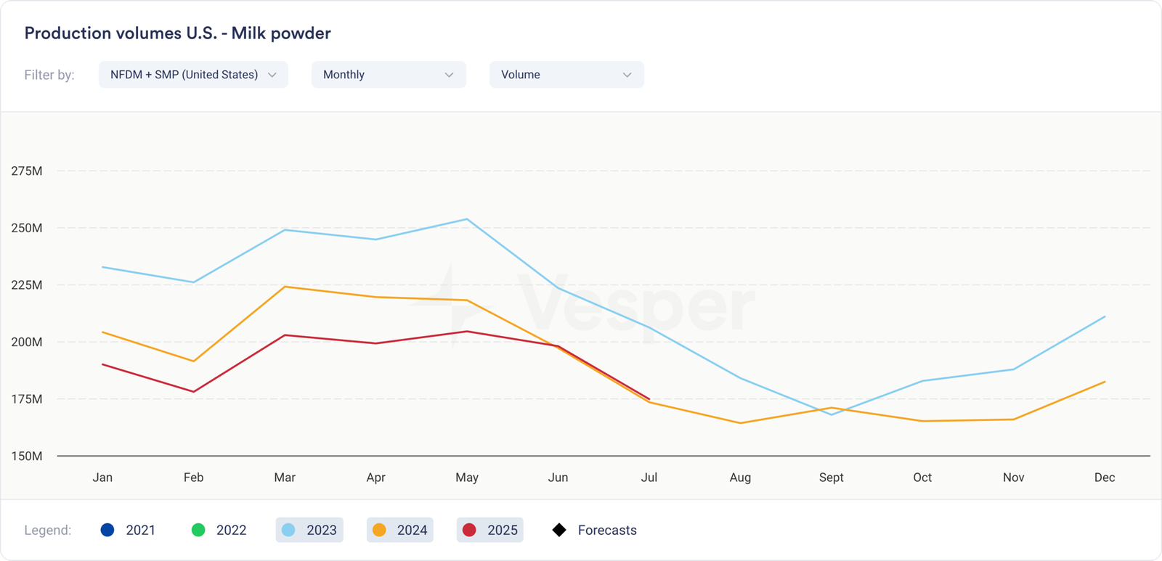The image size is (1162, 561).
Task: Hide the 2024 series in legend
Action: (x=400, y=530)
